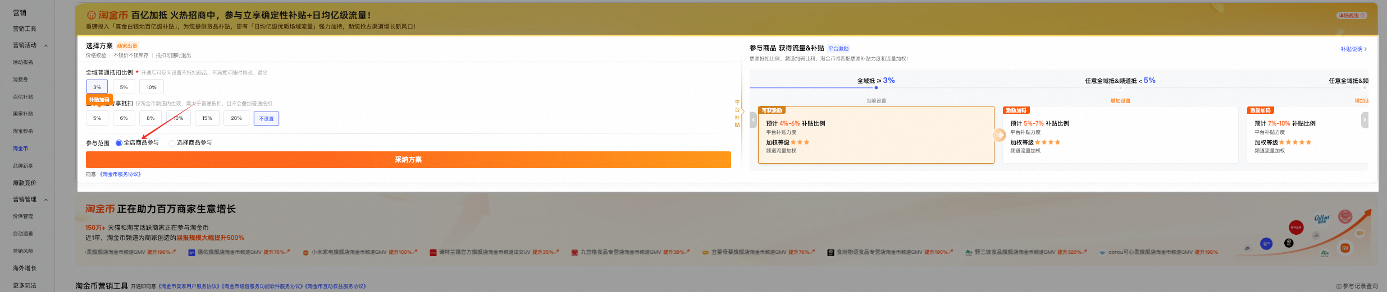Click the 平台激励 tag
The image size is (1387, 292).
pos(838,49)
